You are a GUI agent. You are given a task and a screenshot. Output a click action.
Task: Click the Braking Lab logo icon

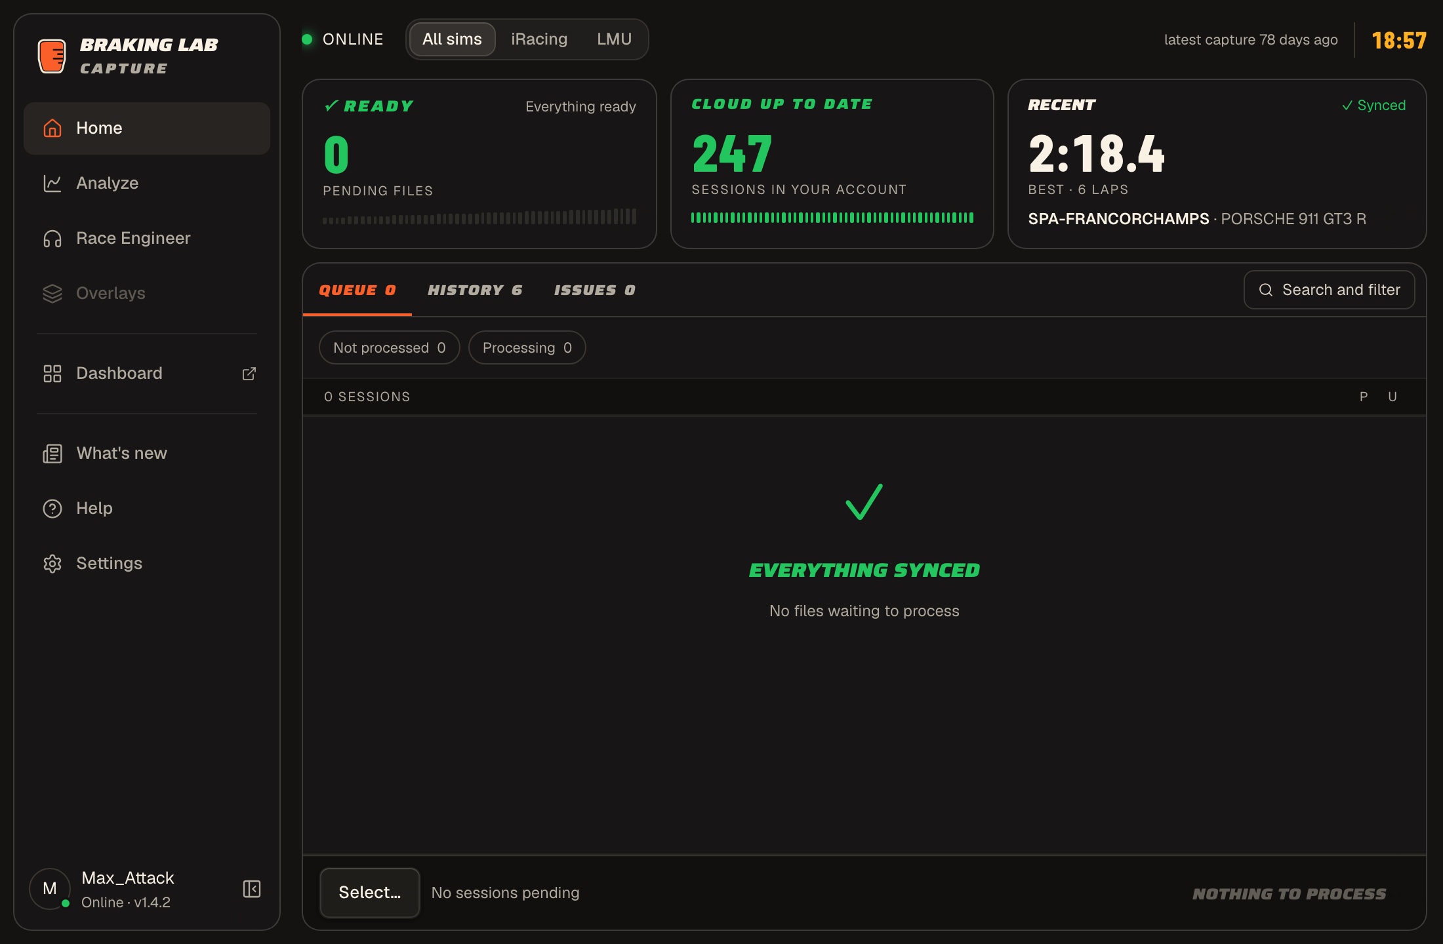pyautogui.click(x=52, y=56)
